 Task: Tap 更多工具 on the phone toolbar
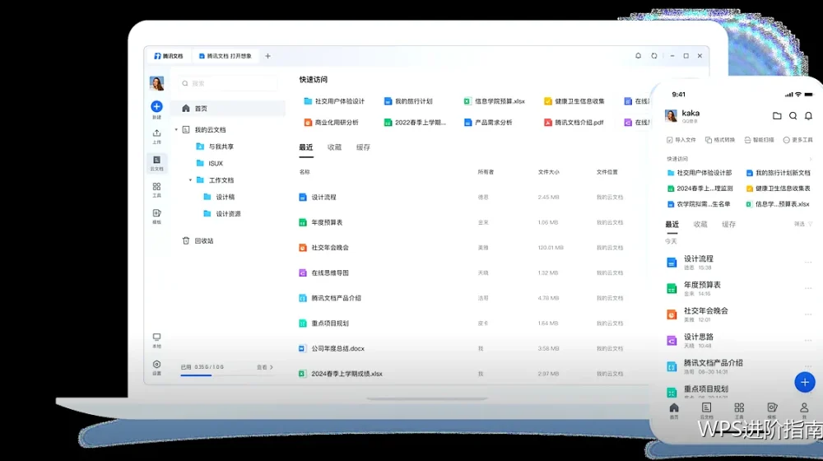pos(797,140)
